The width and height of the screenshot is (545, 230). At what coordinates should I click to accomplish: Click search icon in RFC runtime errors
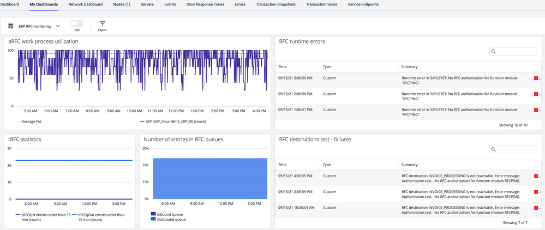coord(493,51)
